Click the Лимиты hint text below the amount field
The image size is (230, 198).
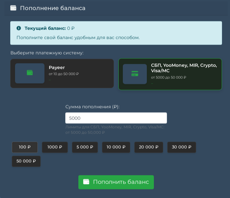[115, 129]
